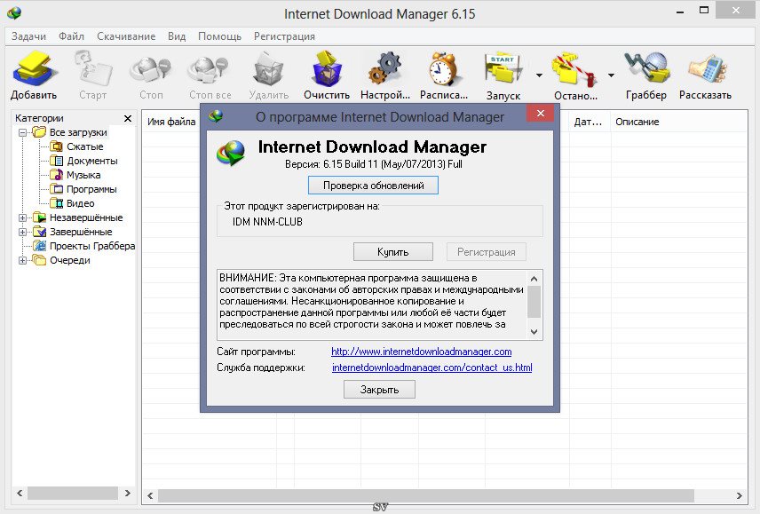The width and height of the screenshot is (760, 514).
Task: Click the Проверка обновлений button
Action: pyautogui.click(x=373, y=186)
